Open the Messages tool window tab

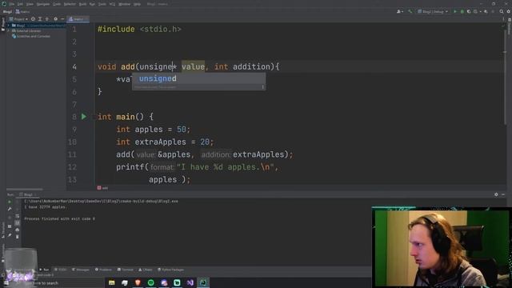click(81, 270)
